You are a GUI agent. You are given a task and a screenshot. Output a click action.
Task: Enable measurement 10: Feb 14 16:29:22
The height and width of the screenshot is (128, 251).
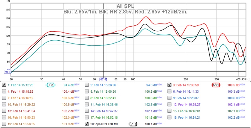click(4, 105)
